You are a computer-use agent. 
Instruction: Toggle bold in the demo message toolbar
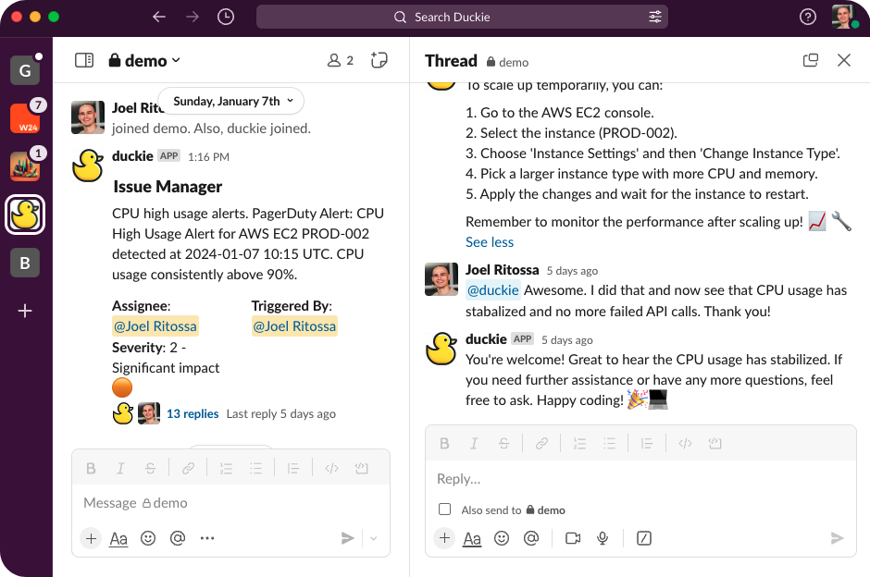pyautogui.click(x=91, y=469)
